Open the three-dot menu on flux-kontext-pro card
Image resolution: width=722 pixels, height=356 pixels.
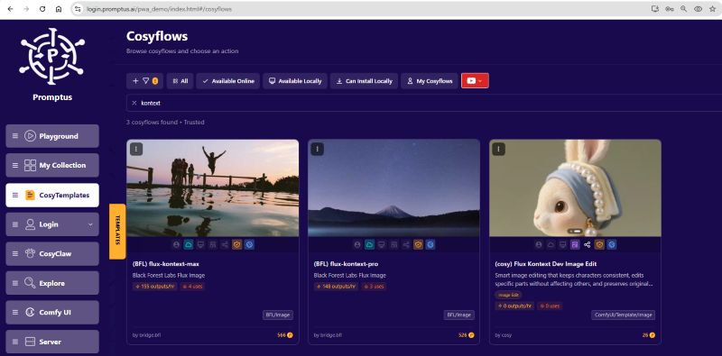tap(317, 149)
